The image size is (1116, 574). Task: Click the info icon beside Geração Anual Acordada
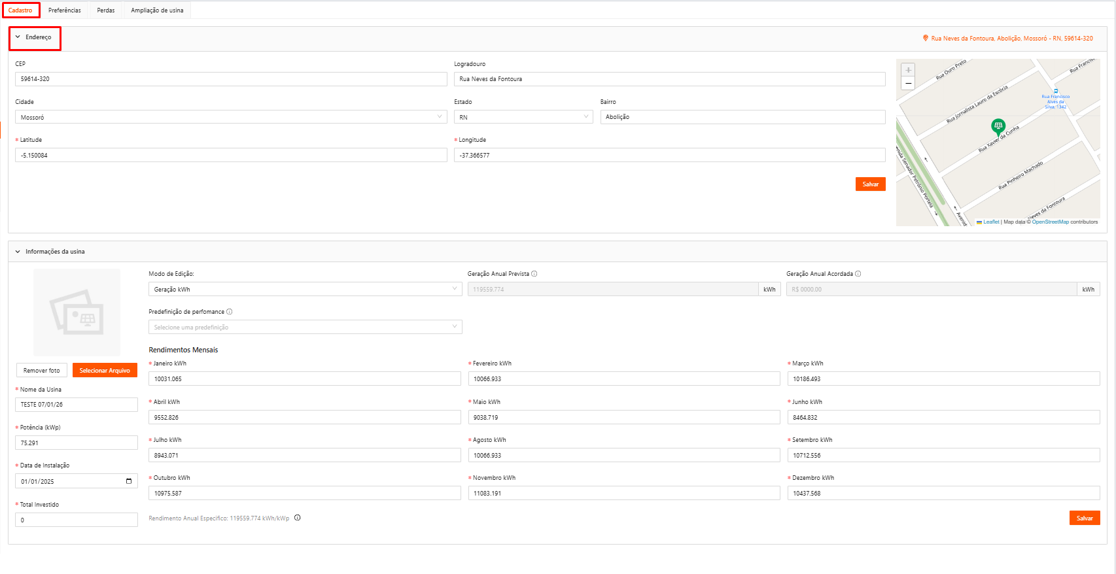(858, 274)
